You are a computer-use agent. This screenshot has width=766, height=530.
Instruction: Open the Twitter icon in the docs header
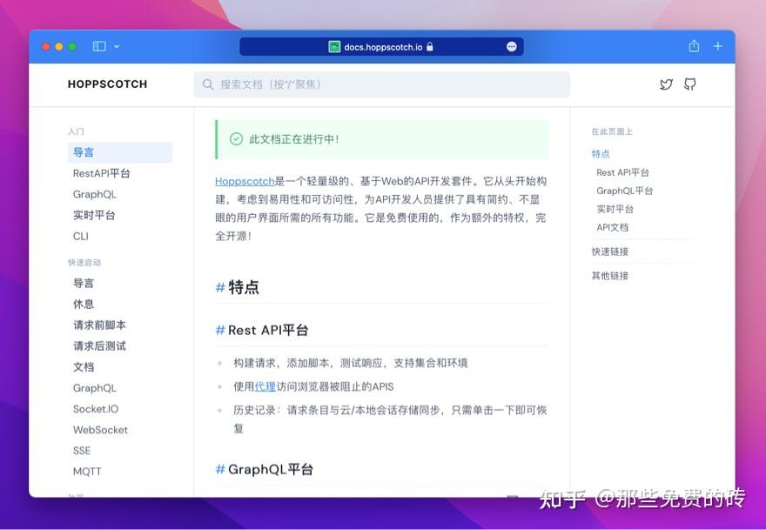point(666,84)
